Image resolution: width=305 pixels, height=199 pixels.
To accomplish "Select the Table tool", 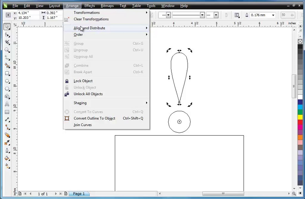I will pyautogui.click(x=7, y=112).
